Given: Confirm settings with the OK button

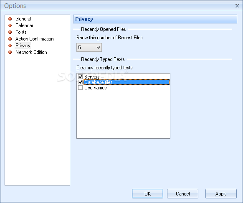Looking at the screenshot, I should (x=147, y=193).
